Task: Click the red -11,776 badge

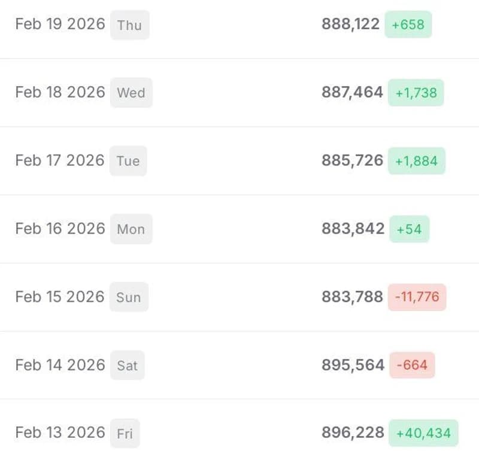Action: click(417, 297)
